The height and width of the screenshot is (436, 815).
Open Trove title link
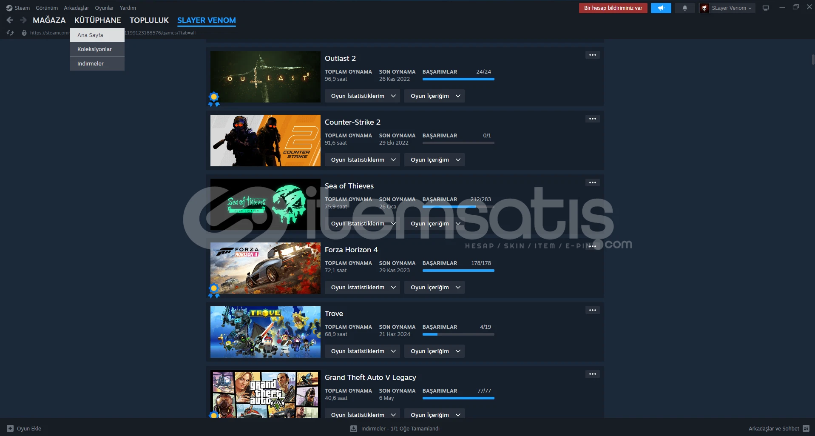(x=334, y=313)
